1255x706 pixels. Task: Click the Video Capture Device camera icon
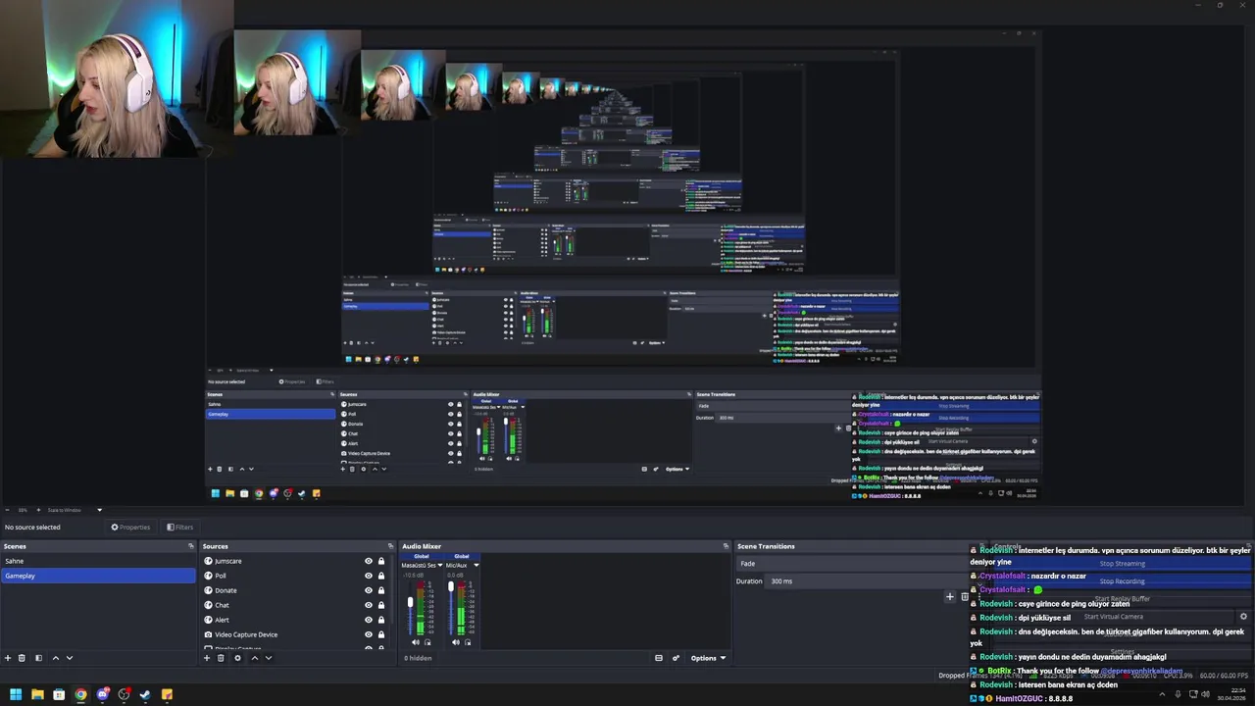coord(208,634)
